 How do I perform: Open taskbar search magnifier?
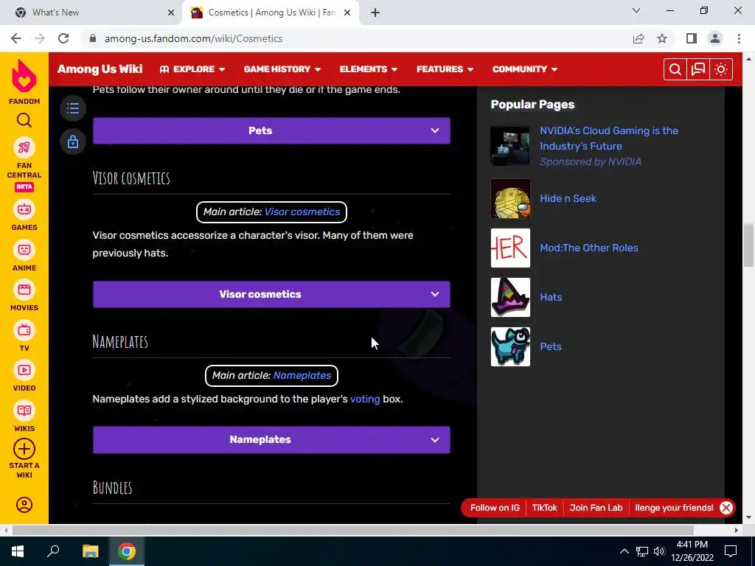point(53,551)
